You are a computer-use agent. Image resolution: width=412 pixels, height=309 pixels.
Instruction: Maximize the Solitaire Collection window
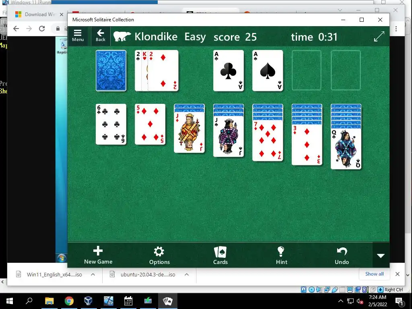tap(362, 20)
